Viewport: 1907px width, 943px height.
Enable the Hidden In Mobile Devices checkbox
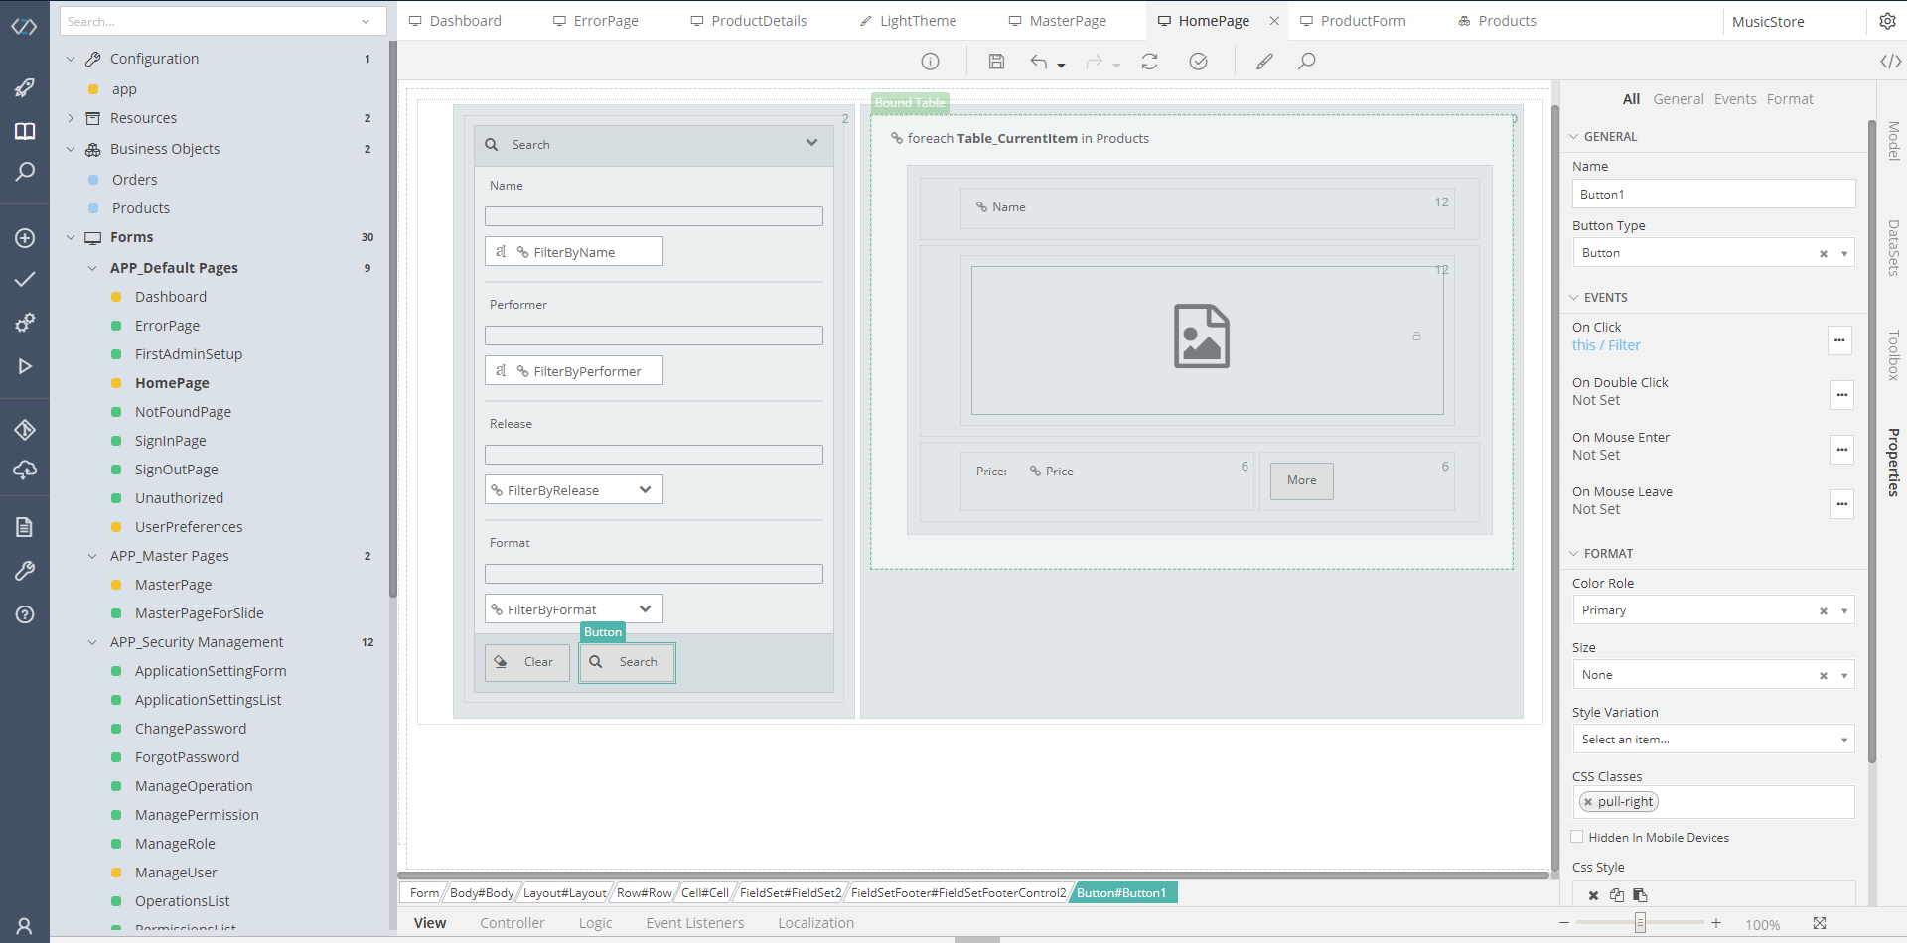(1577, 837)
